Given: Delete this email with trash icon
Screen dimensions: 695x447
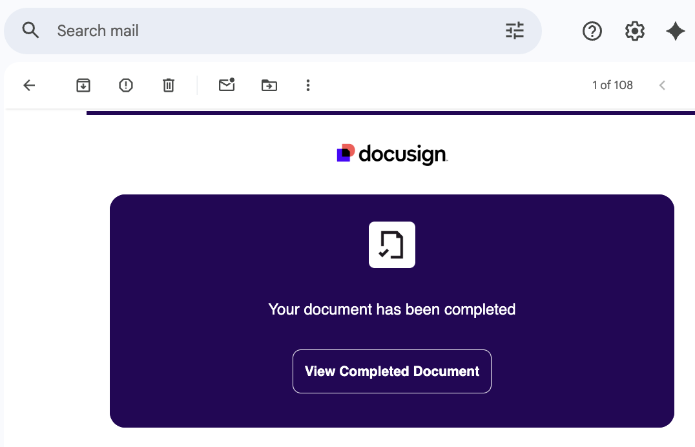Looking at the screenshot, I should click(169, 85).
